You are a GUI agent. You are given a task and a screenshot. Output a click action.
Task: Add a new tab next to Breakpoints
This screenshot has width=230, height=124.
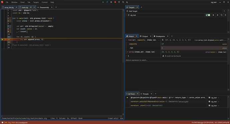click(x=172, y=36)
